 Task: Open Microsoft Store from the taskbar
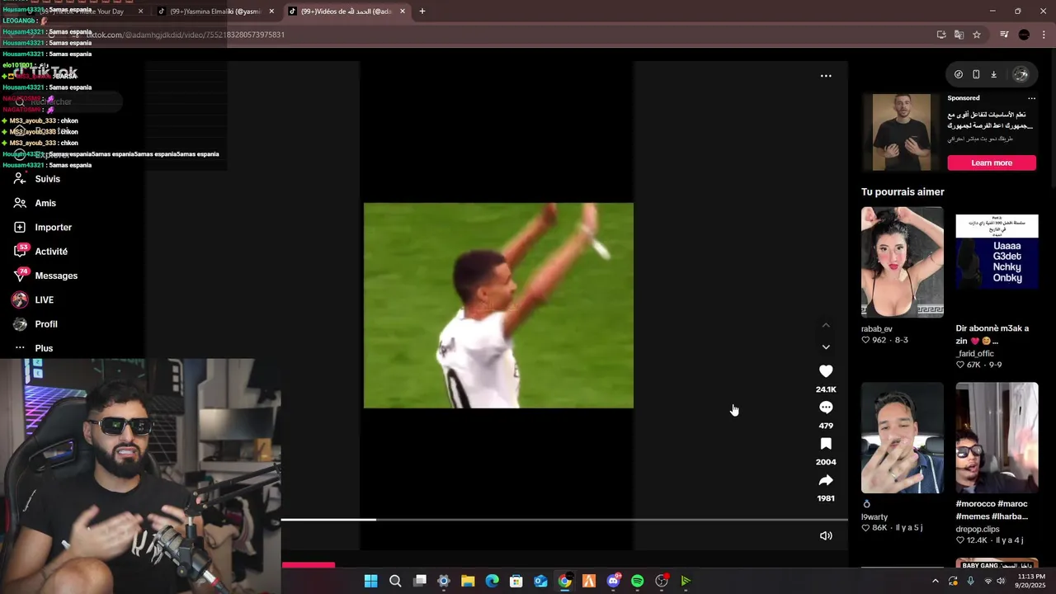[x=516, y=581]
